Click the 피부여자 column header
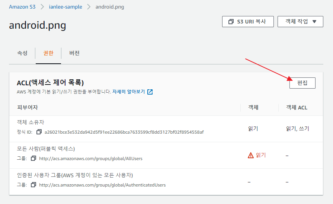333x204 pixels. (28, 107)
